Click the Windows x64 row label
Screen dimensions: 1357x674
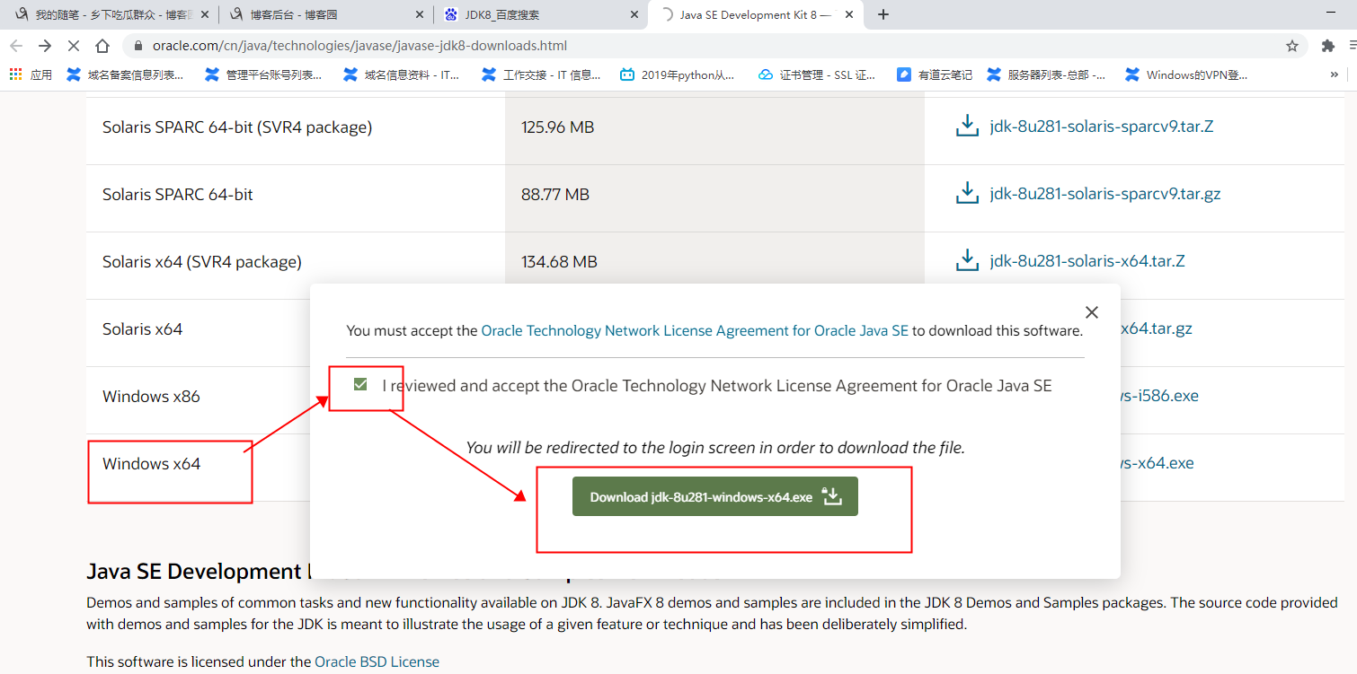pos(151,463)
